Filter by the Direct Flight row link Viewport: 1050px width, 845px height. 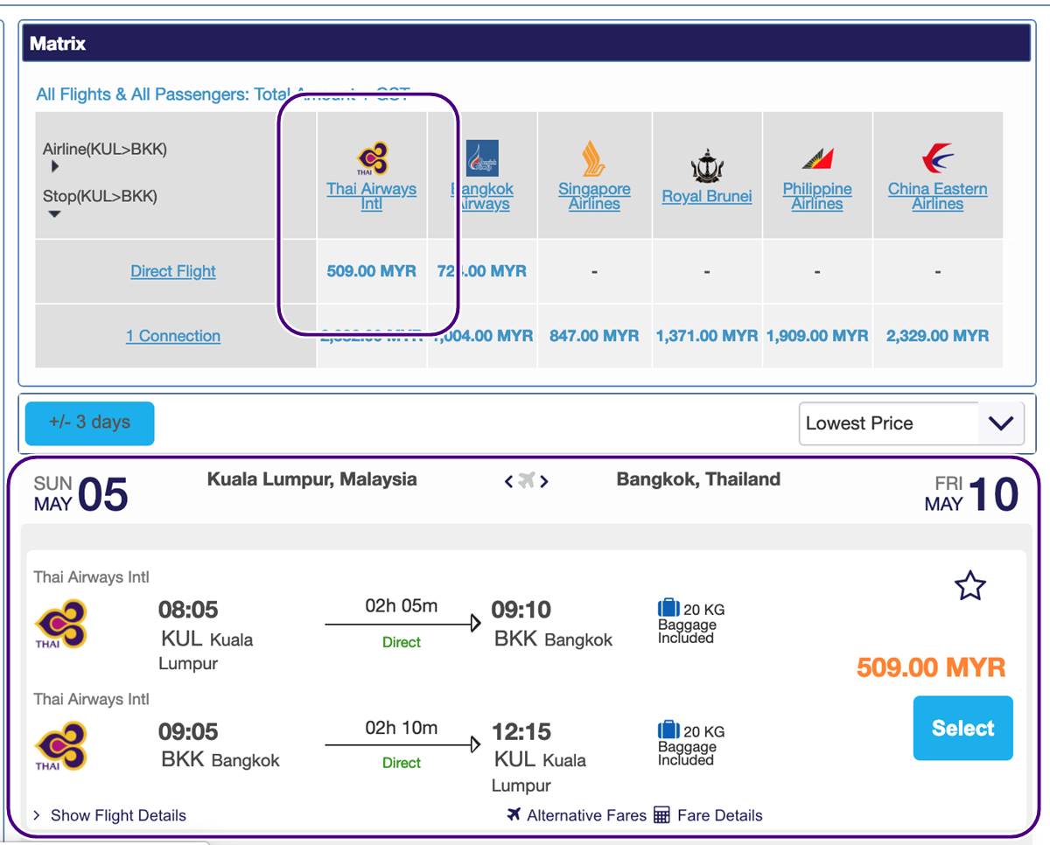[173, 271]
